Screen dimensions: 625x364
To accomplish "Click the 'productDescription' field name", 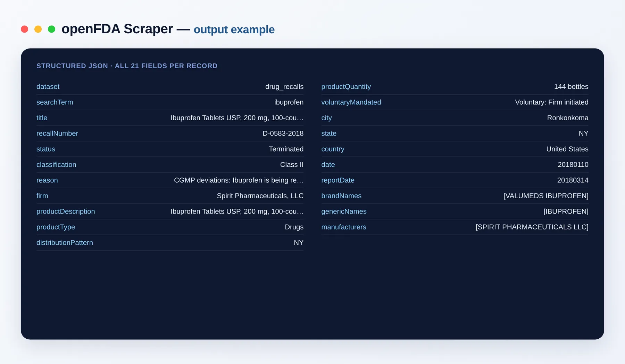I will click(66, 211).
